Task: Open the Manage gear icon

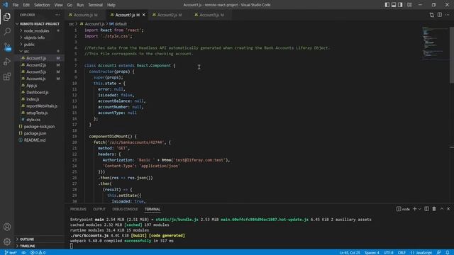Action: [x=7, y=242]
